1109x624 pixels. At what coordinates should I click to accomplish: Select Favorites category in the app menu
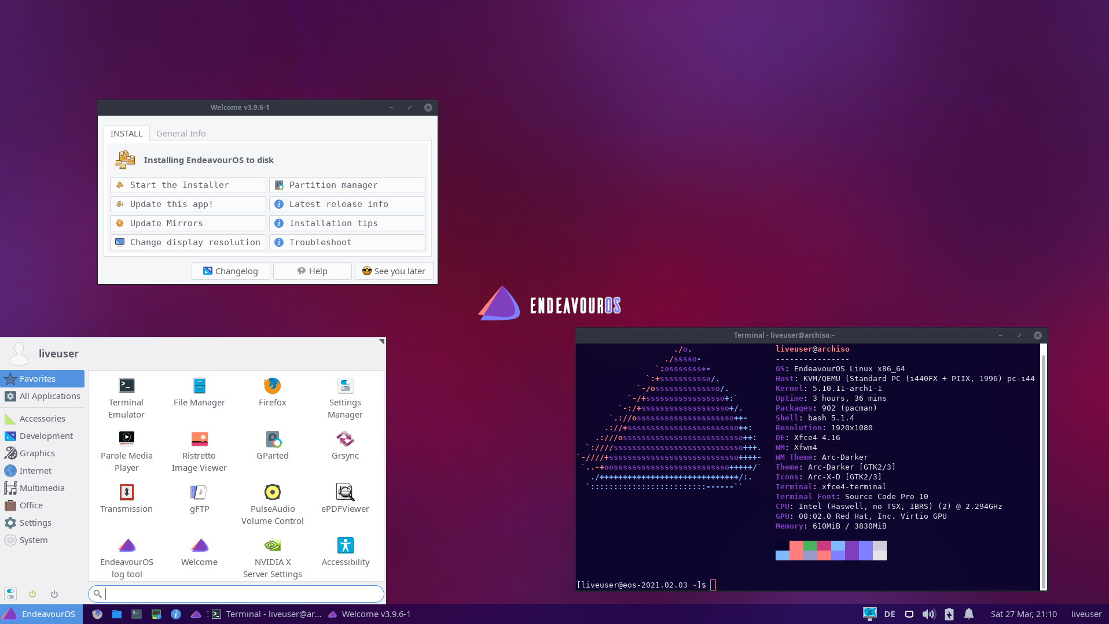pyautogui.click(x=43, y=379)
